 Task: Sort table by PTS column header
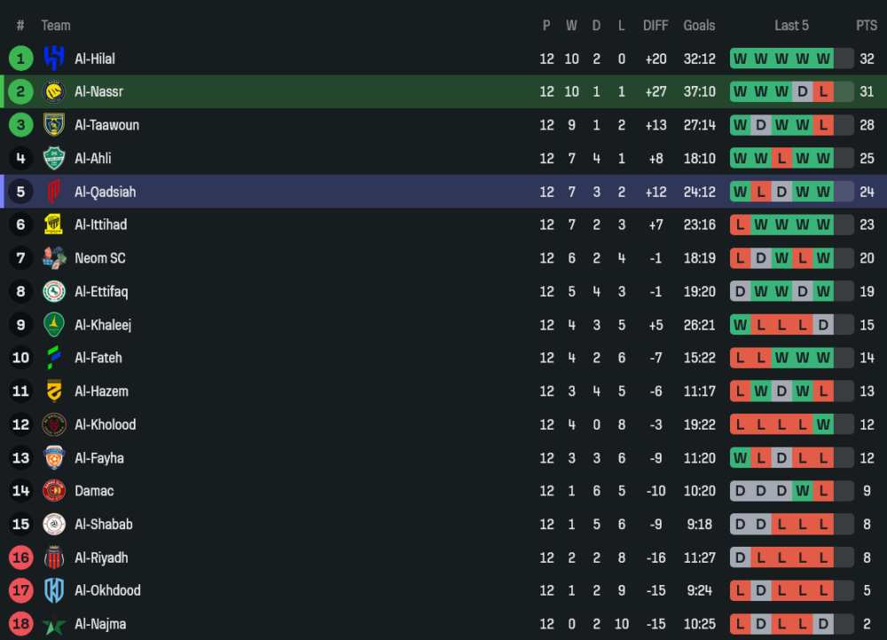[x=866, y=26]
